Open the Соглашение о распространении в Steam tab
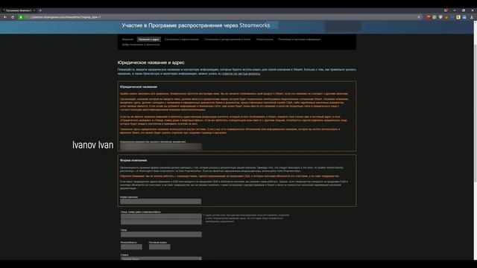Viewport: 477px width, 268px height. pos(227,39)
